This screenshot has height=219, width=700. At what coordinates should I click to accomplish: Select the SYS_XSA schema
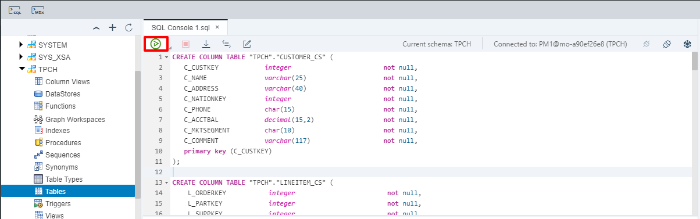pyautogui.click(x=55, y=57)
